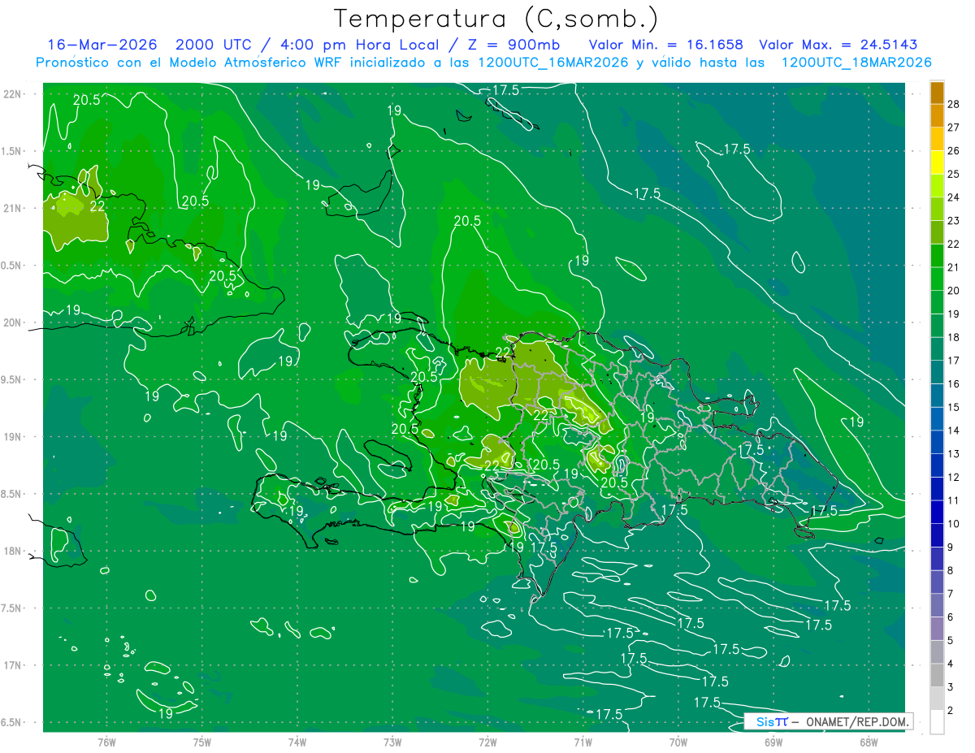
Task: Click the purple legend swatch between 5 and 6
Action: 937,629
